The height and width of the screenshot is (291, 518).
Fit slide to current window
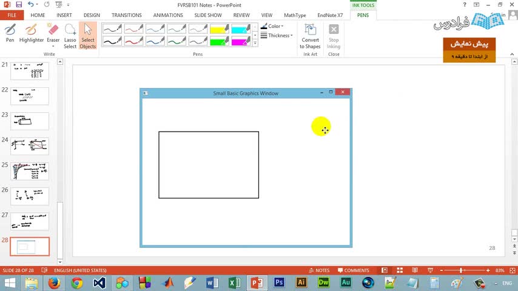coord(513,270)
